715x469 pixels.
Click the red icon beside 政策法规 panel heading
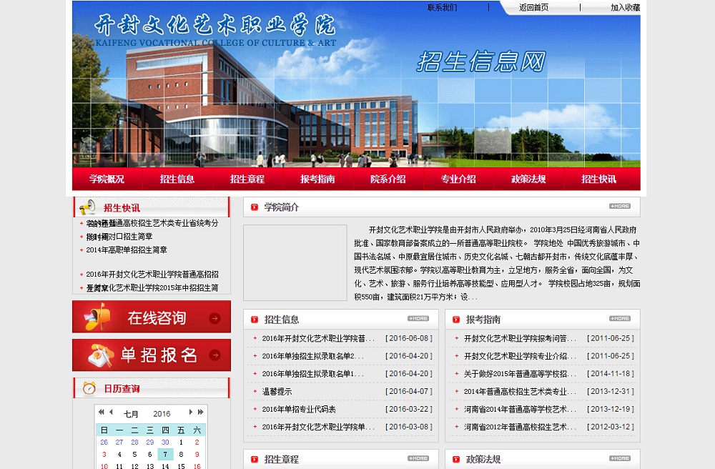tap(456, 460)
